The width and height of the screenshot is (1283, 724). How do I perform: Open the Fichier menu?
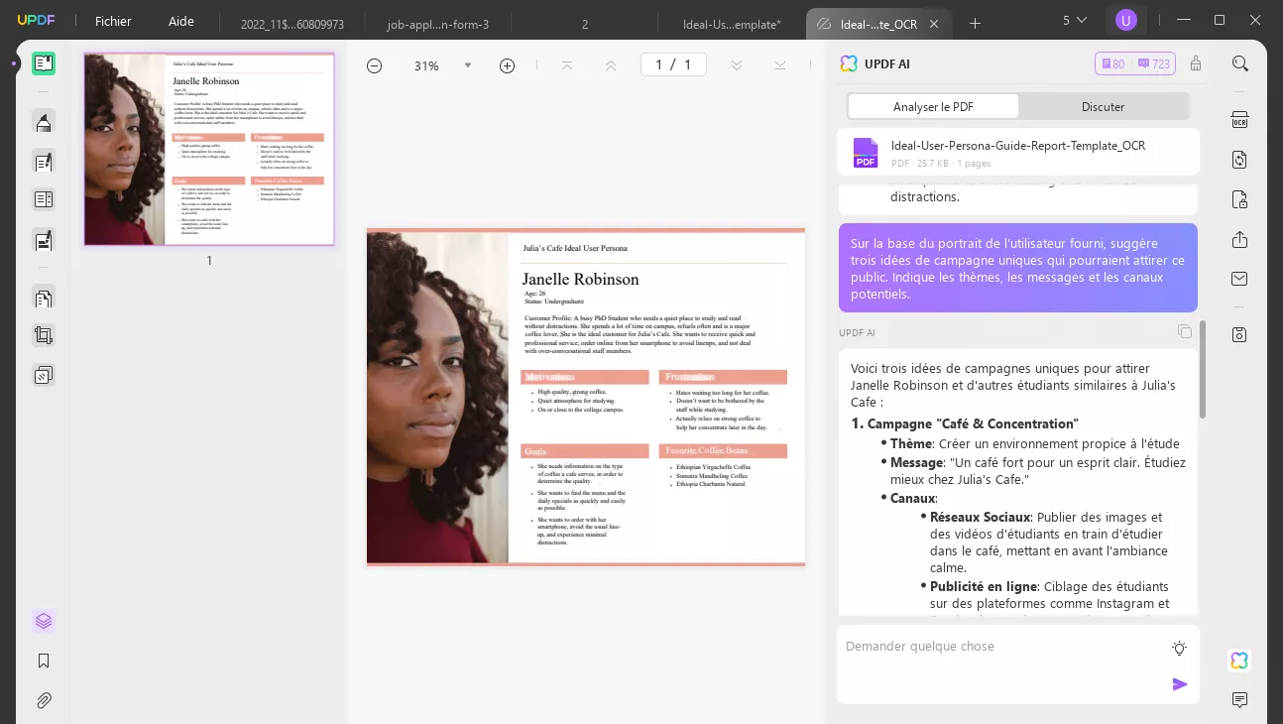pos(112,21)
